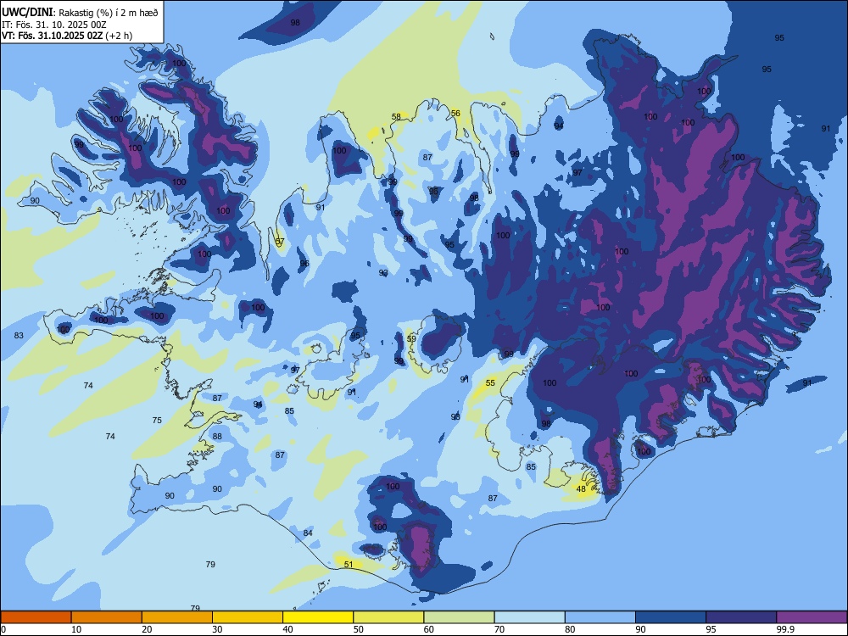
Task: Click the light green 60–70 legend swatch
Action: point(459,617)
